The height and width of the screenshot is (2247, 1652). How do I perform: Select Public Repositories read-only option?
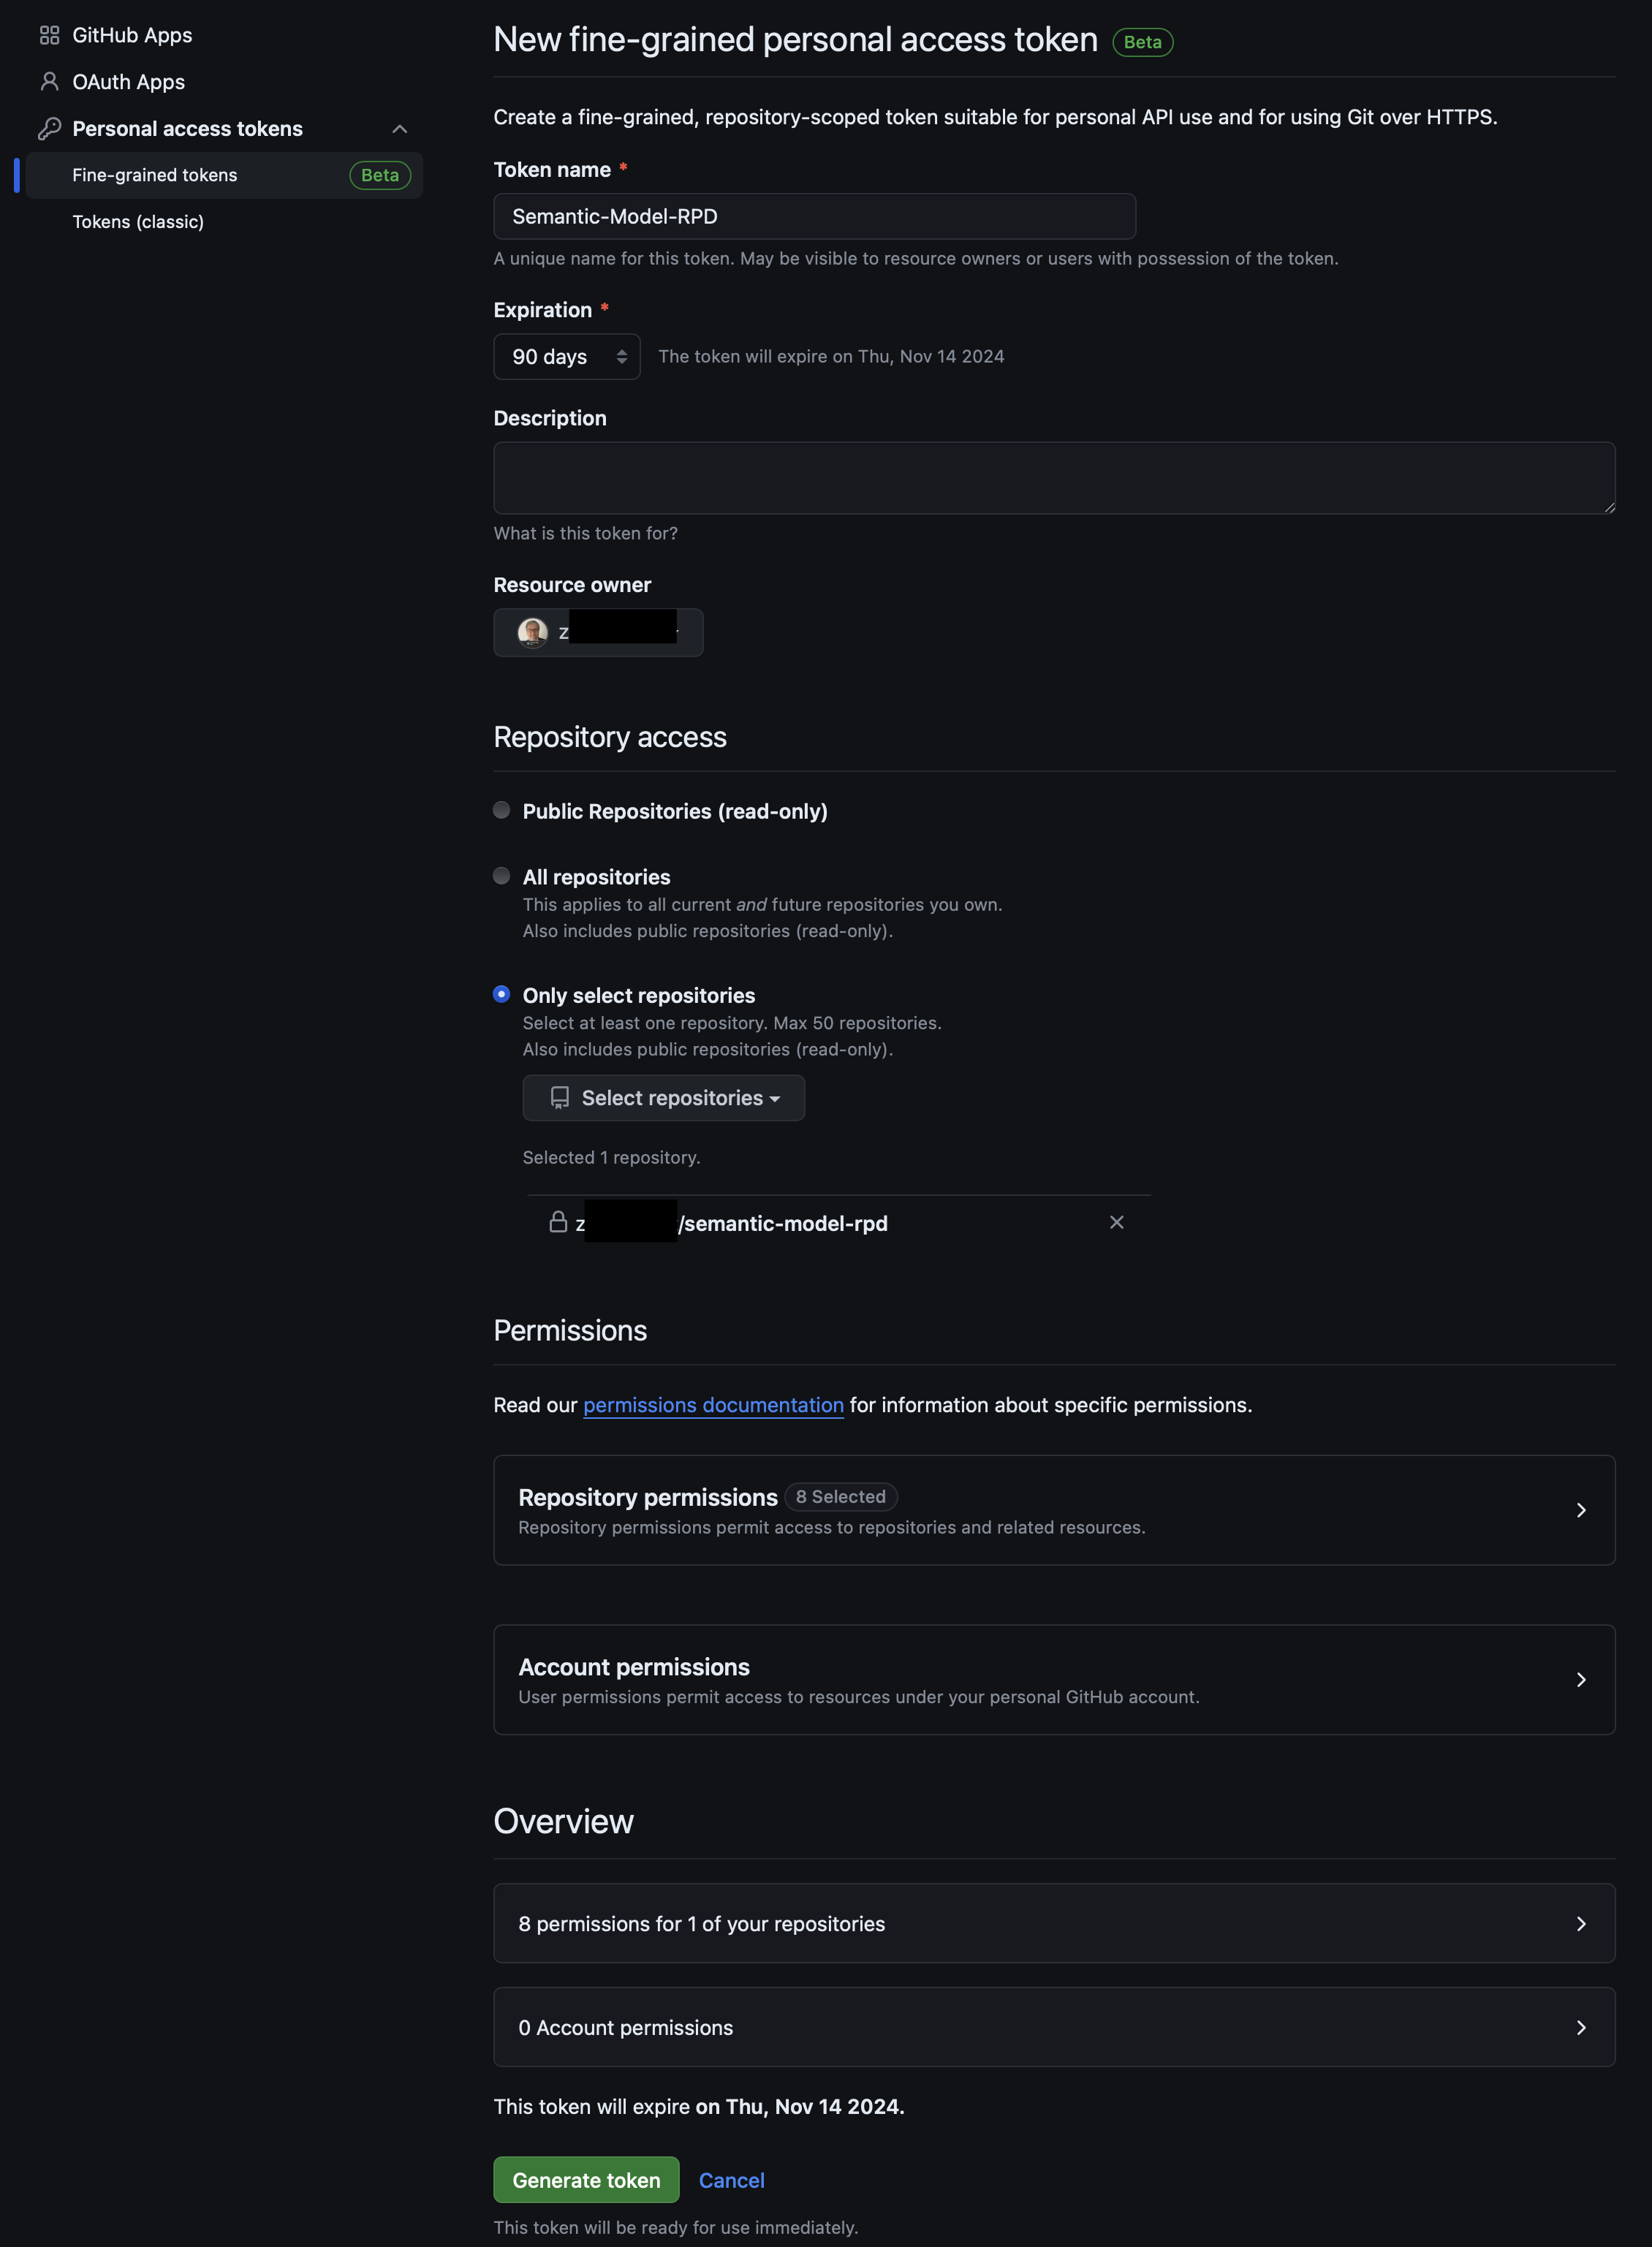[x=502, y=809]
